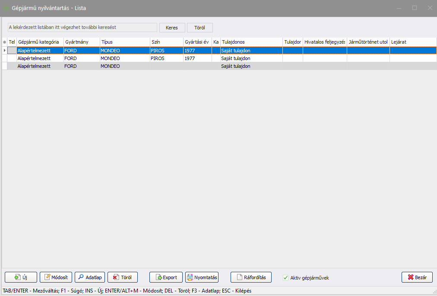
Task: Click the first row indicator arrow
Action: click(5, 51)
